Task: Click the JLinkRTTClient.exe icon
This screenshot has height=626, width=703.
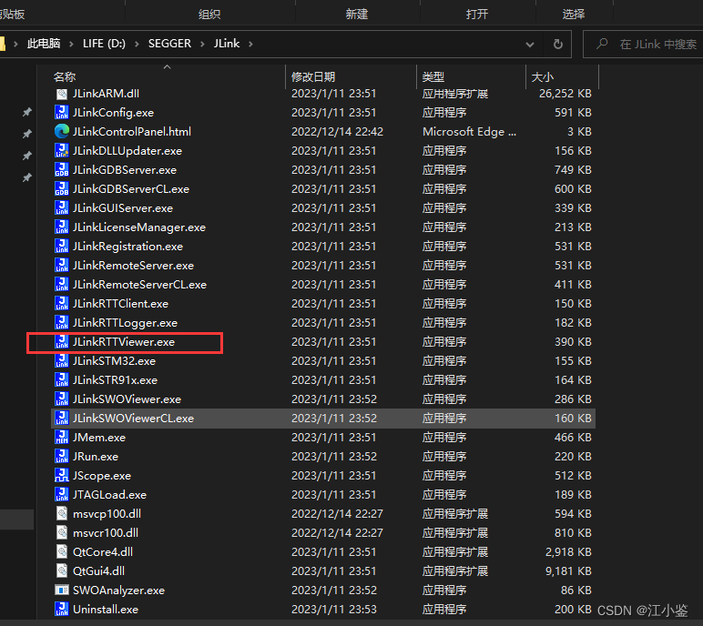Action: tap(61, 303)
